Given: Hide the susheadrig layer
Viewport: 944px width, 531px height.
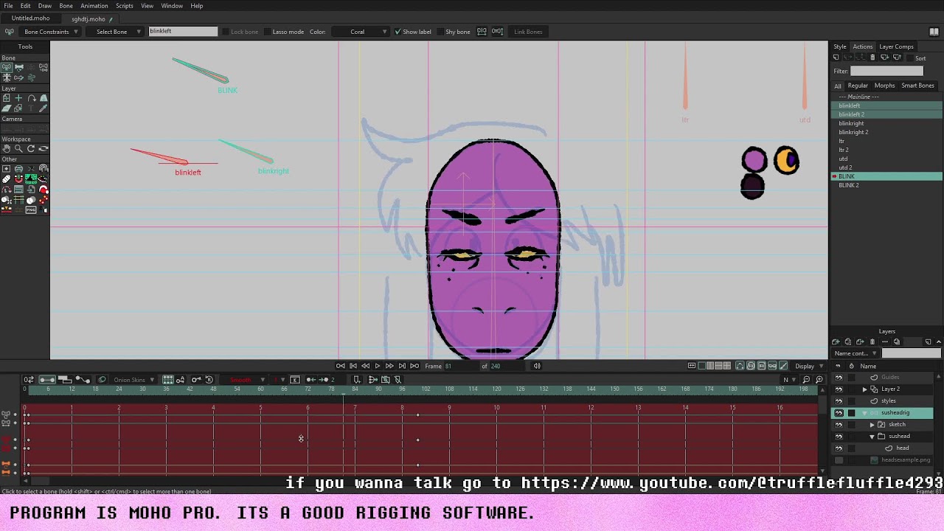Looking at the screenshot, I should 839,413.
